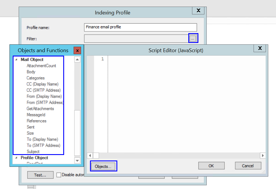The height and width of the screenshot is (189, 276).
Task: Confirm the script with OK
Action: 211,165
